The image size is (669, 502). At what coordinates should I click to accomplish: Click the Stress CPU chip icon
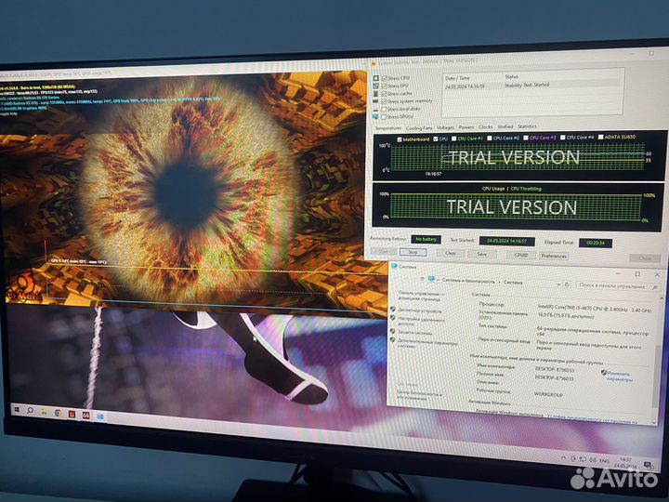(x=376, y=78)
